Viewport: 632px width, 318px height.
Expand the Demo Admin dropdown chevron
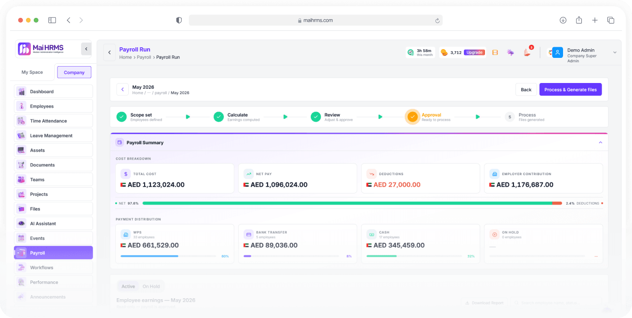pos(615,53)
